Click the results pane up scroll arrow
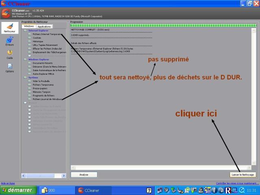The image size is (260, 195). click(254, 30)
